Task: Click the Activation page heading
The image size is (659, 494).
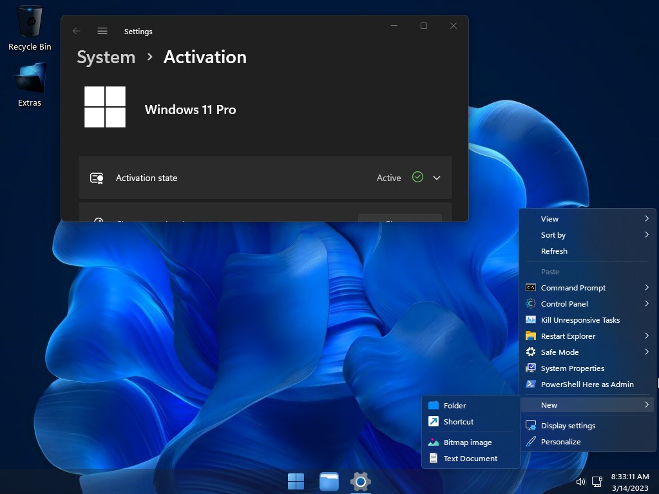Action: pyautogui.click(x=205, y=57)
